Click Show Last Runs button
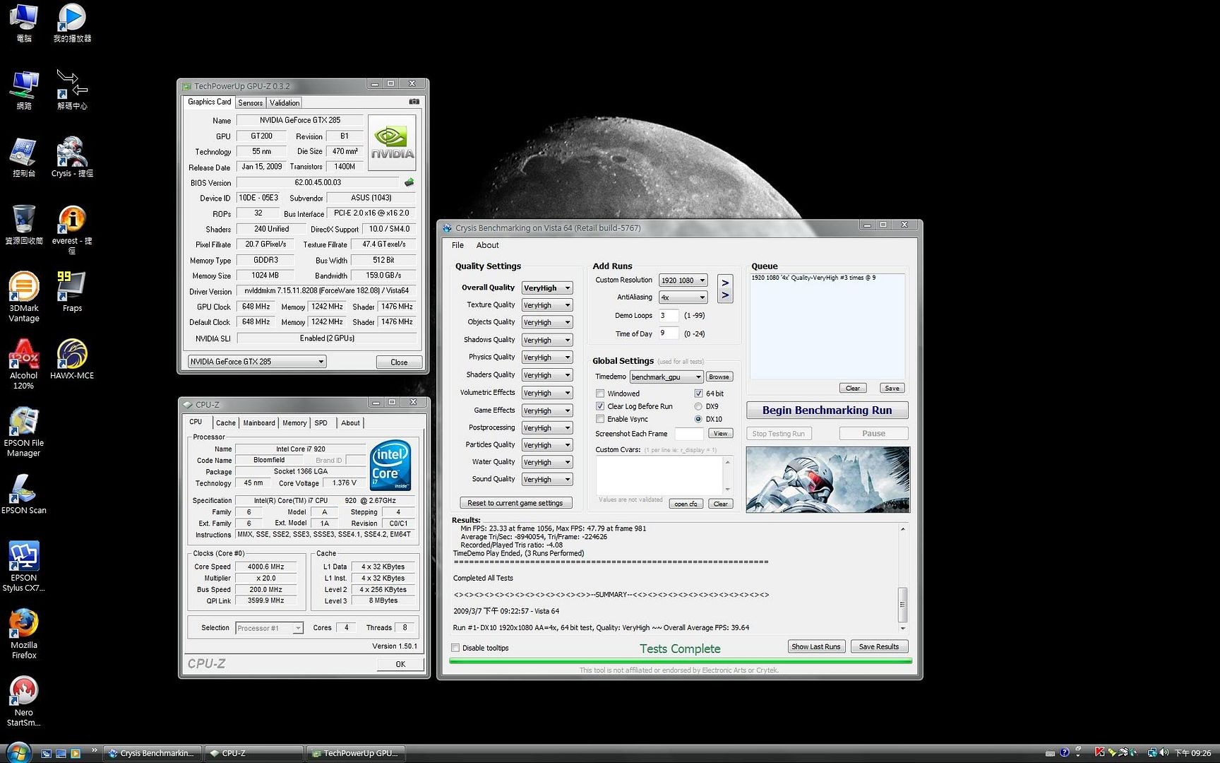Viewport: 1220px width, 763px height. pos(815,646)
